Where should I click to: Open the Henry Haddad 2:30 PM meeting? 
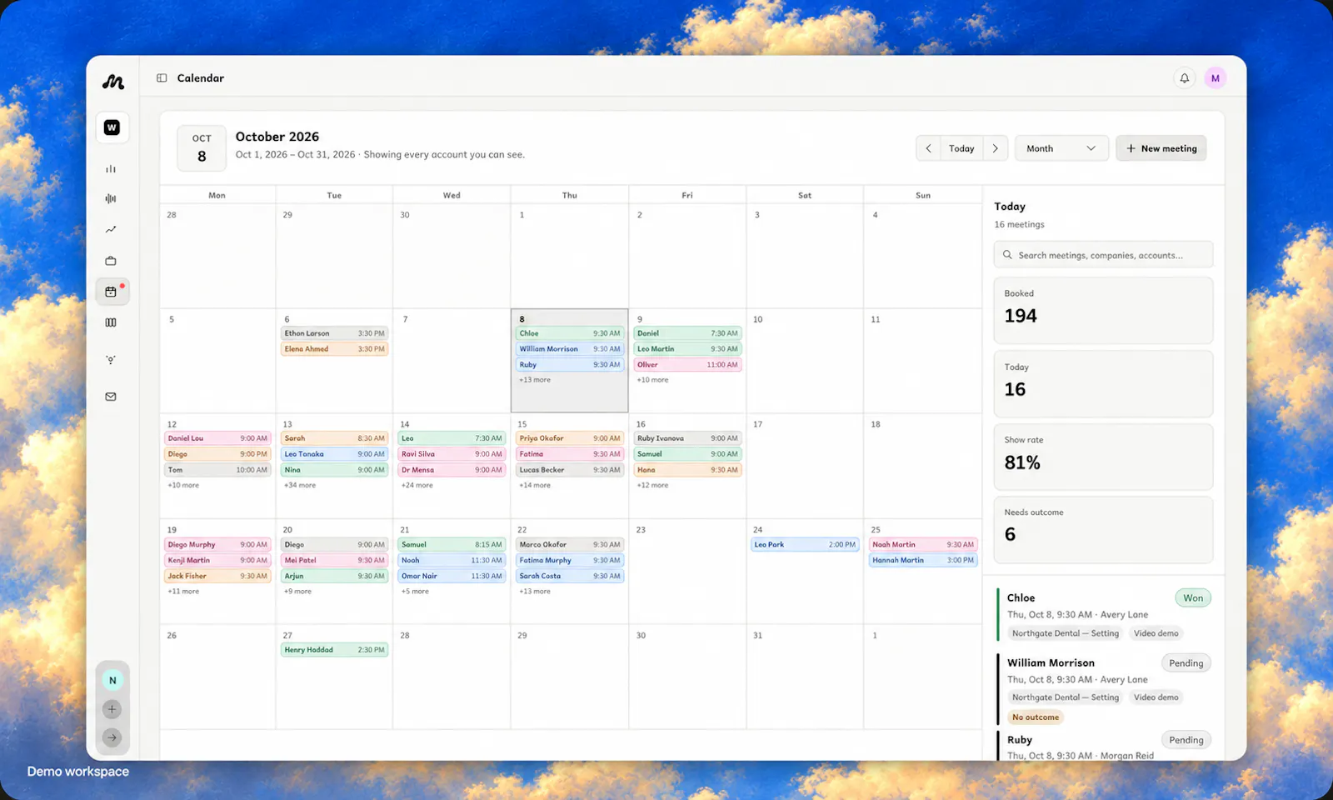pos(334,650)
